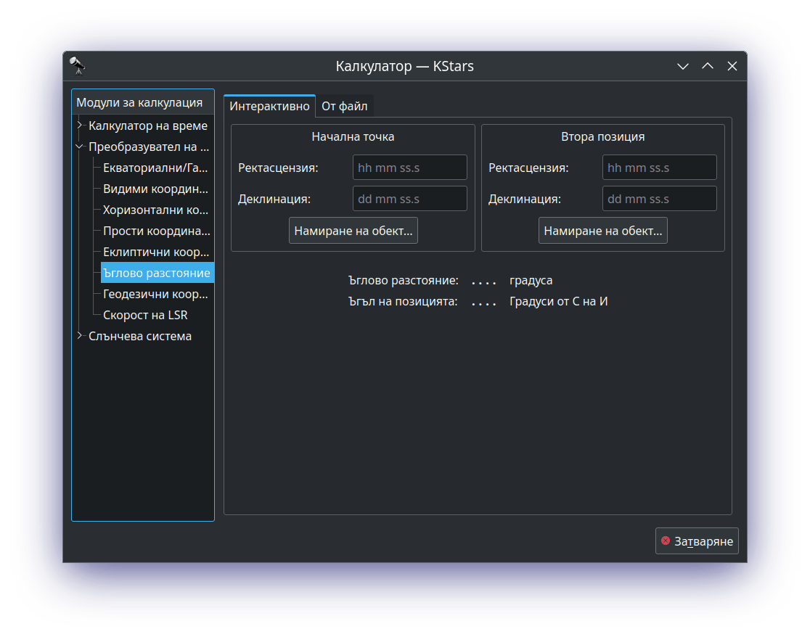The height and width of the screenshot is (637, 810).
Task: Select Видими координ... tree item
Action: point(155,189)
